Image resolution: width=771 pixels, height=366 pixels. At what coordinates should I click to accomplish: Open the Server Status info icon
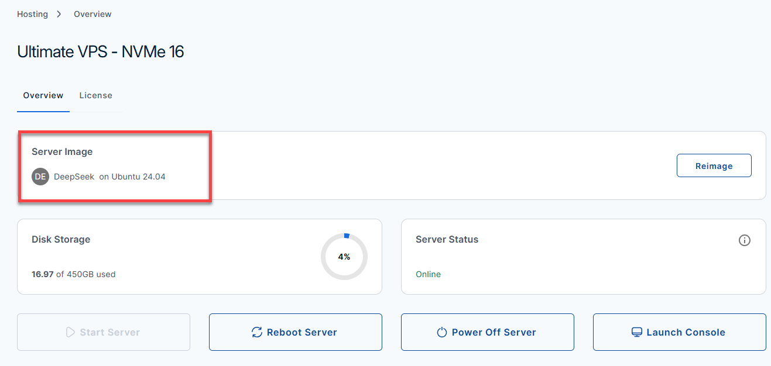(745, 240)
